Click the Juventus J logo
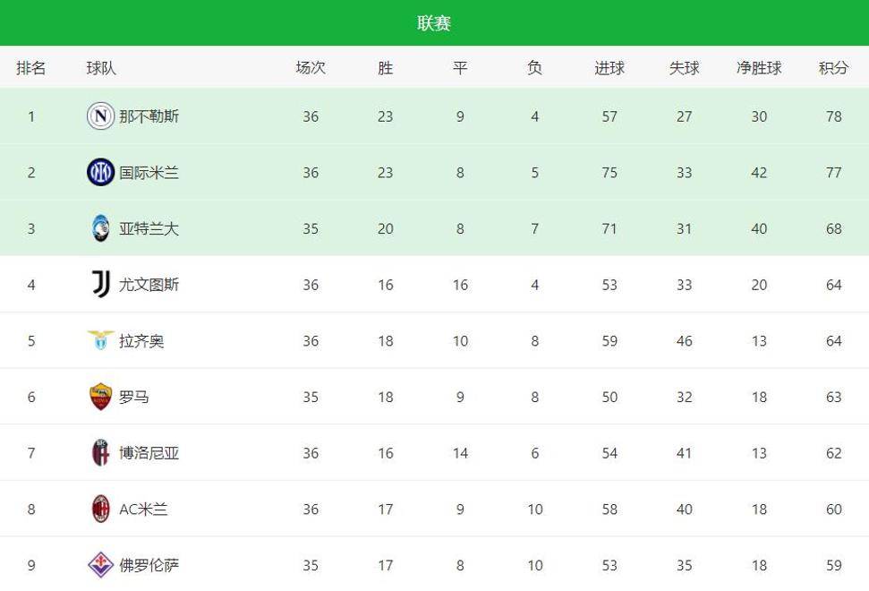Image resolution: width=869 pixels, height=591 pixels. coord(101,285)
